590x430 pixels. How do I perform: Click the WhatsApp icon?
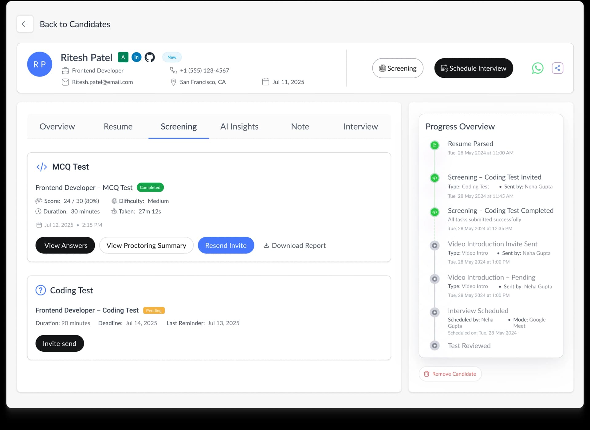tap(537, 68)
